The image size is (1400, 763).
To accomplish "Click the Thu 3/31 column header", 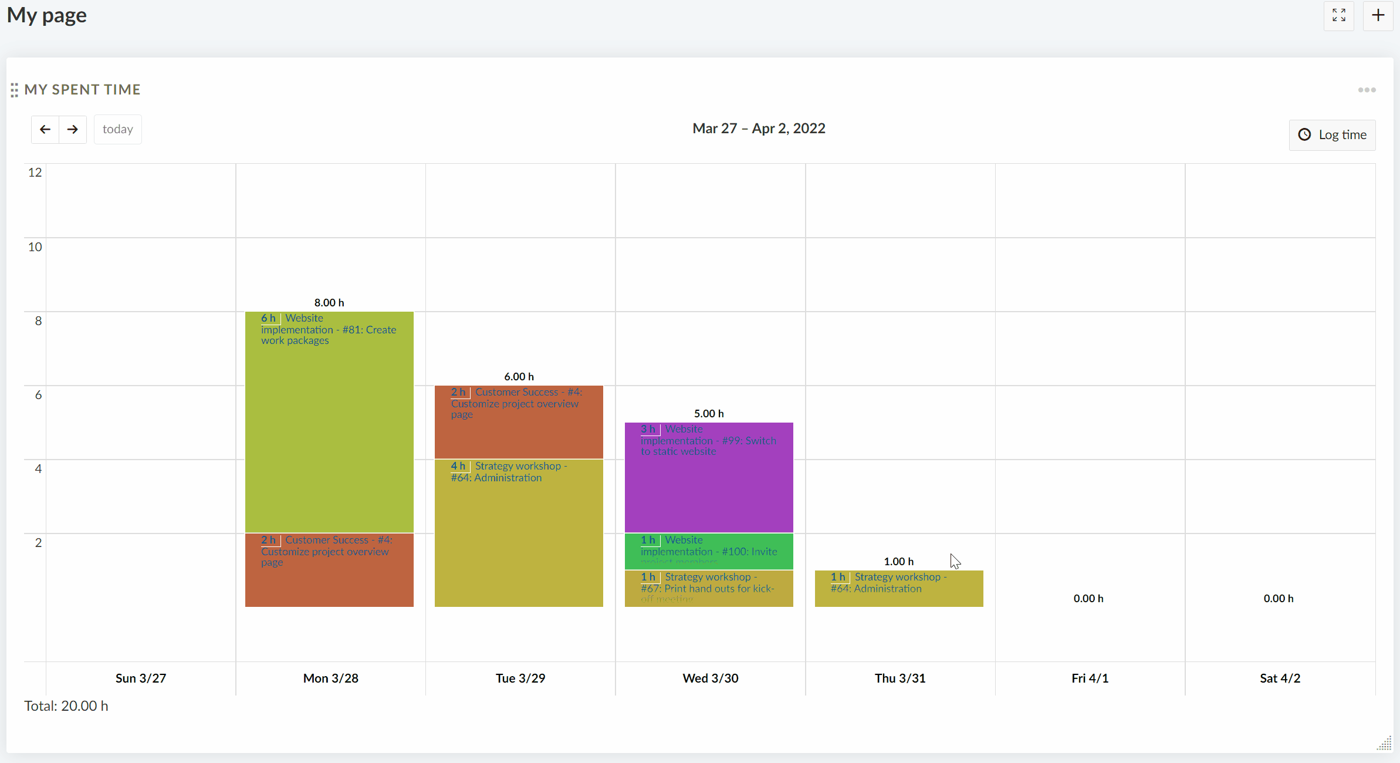I will pyautogui.click(x=900, y=678).
